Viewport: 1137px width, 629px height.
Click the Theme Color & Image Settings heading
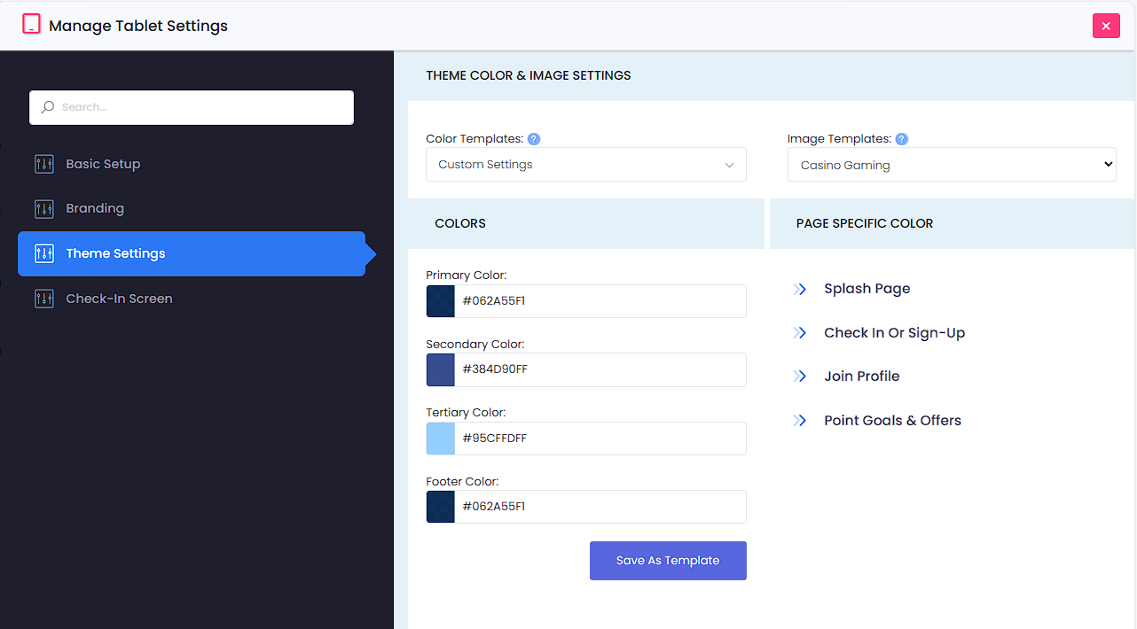529,76
